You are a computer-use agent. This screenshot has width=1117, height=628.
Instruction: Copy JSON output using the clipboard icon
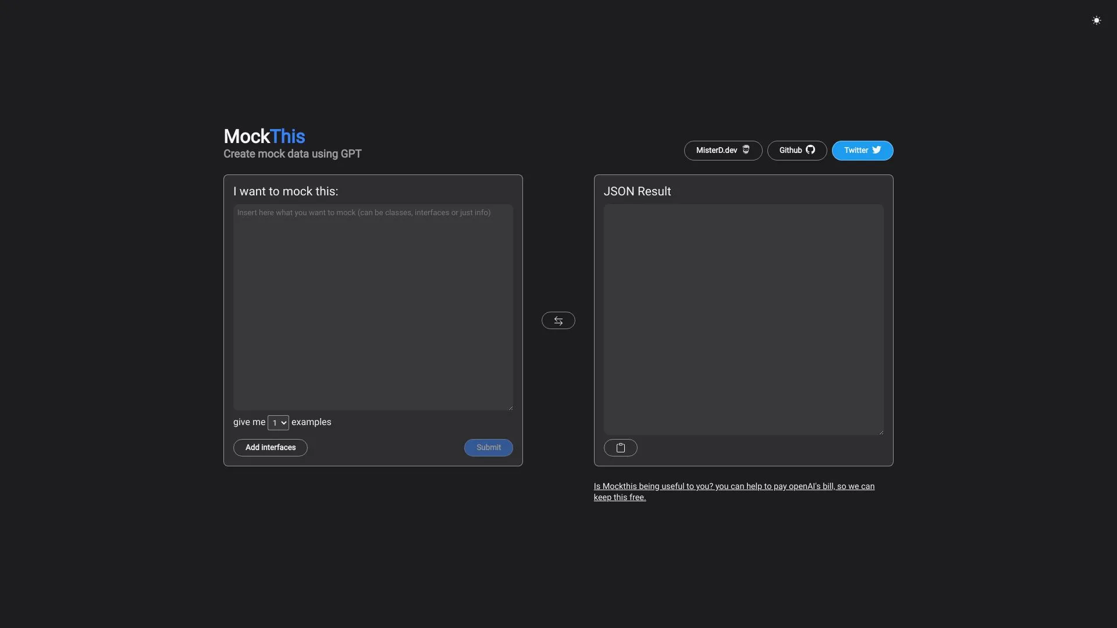pos(621,448)
